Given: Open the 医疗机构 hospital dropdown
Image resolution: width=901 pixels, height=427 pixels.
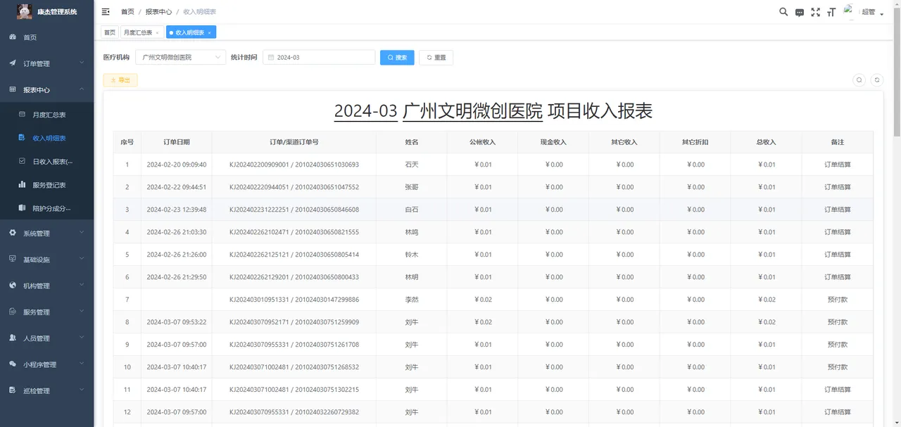Looking at the screenshot, I should coord(180,57).
